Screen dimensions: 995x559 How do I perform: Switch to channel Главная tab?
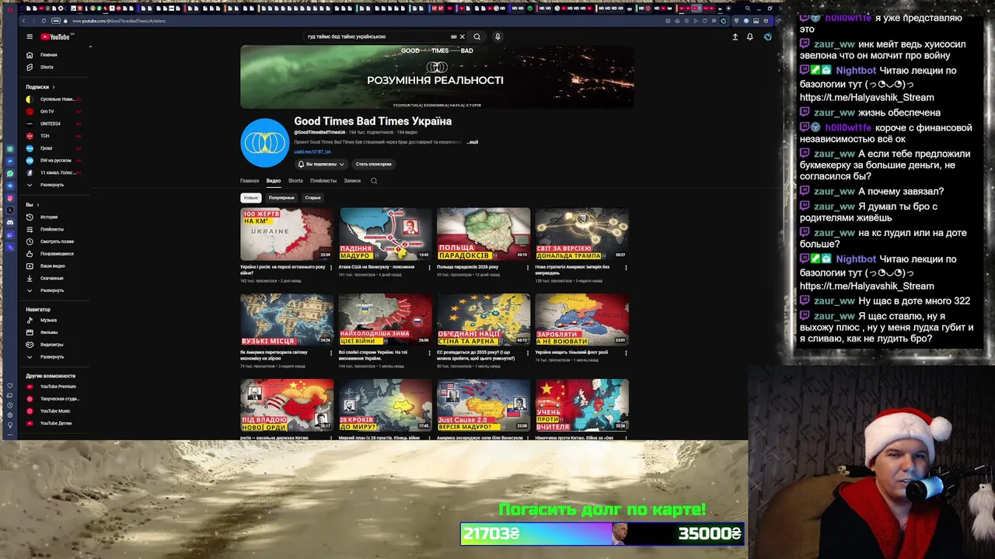pos(250,181)
